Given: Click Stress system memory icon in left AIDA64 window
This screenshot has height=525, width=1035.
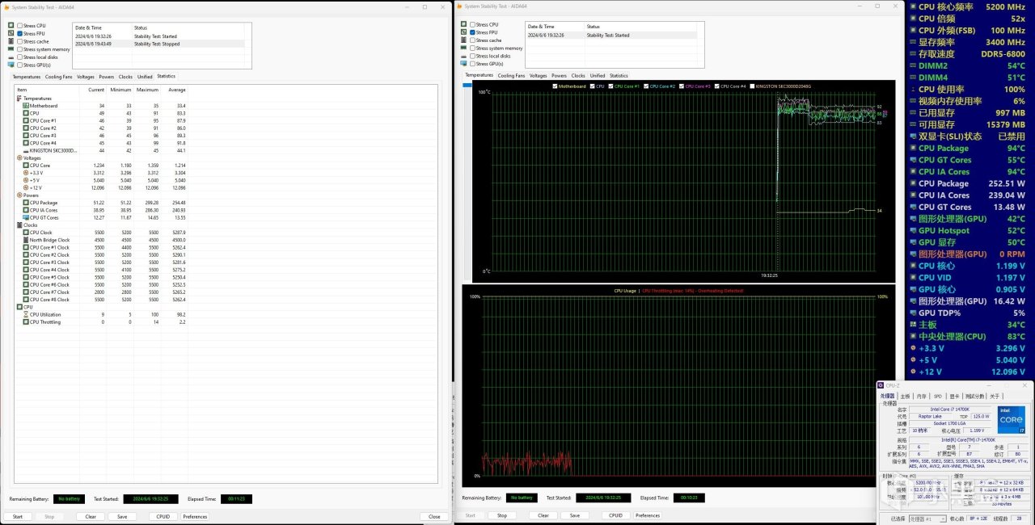Looking at the screenshot, I should pyautogui.click(x=11, y=48).
